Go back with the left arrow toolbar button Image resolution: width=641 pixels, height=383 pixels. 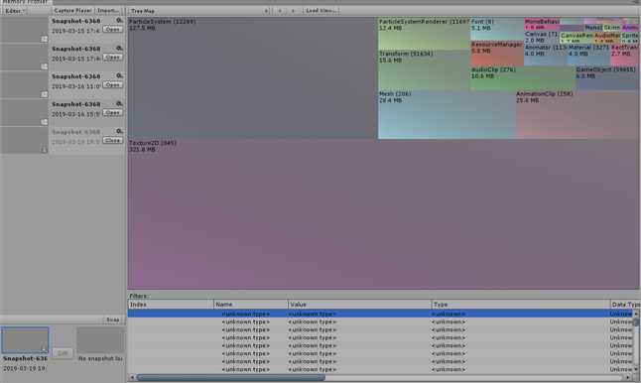pyautogui.click(x=280, y=11)
